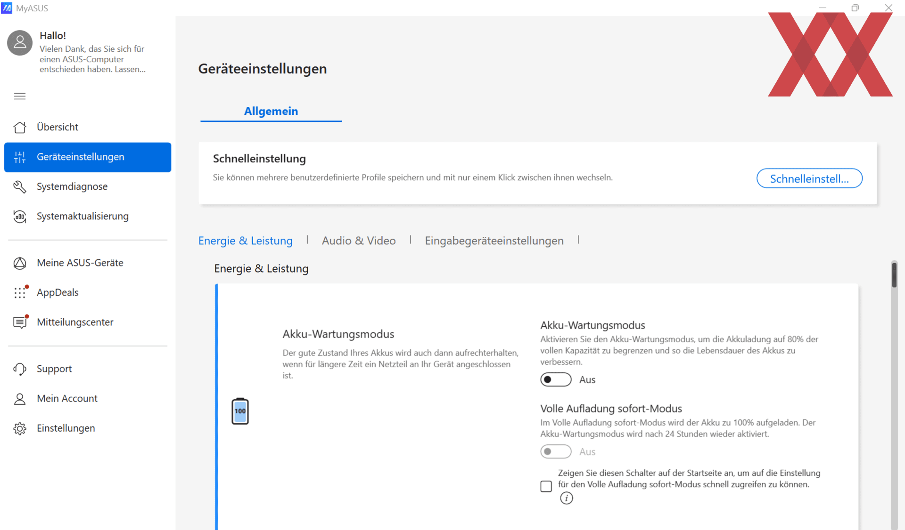Click the Übersicht home icon
The height and width of the screenshot is (530, 905).
tap(20, 127)
